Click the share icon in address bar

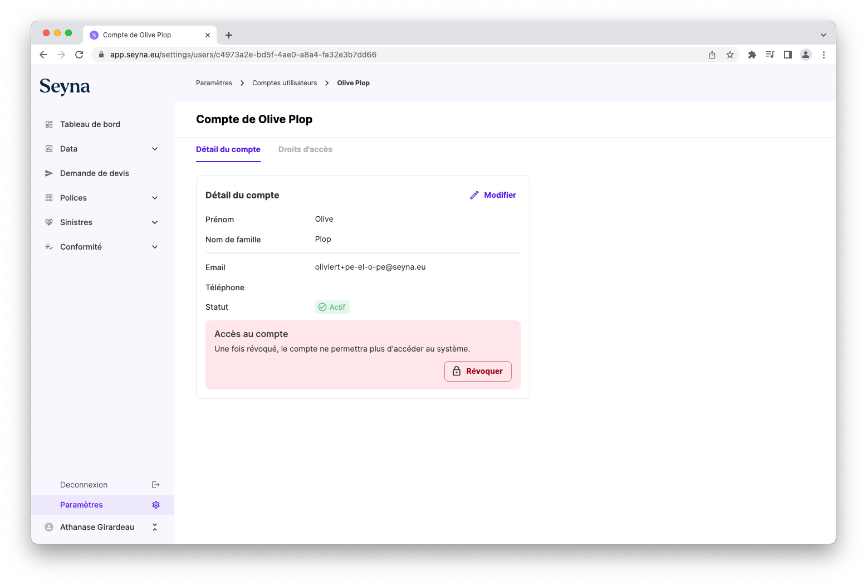(712, 55)
